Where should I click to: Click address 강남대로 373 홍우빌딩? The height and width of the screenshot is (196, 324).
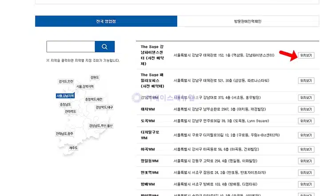pyautogui.click(x=217, y=98)
